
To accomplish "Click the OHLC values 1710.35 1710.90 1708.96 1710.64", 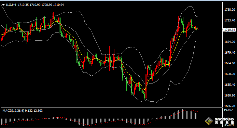I will point(41,5).
